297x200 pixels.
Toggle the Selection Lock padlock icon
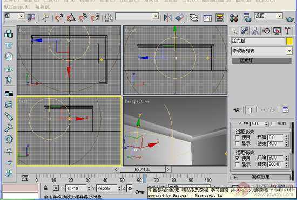click(45, 188)
